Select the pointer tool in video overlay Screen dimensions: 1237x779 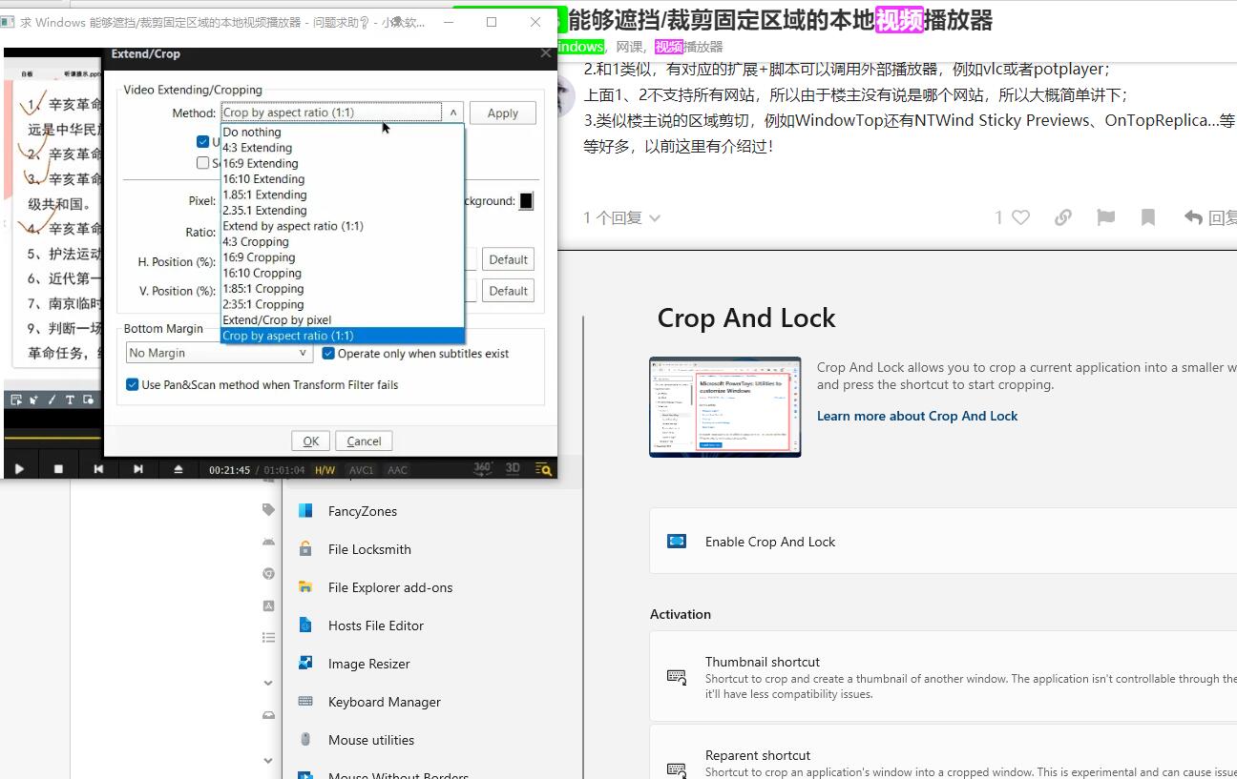[33, 400]
